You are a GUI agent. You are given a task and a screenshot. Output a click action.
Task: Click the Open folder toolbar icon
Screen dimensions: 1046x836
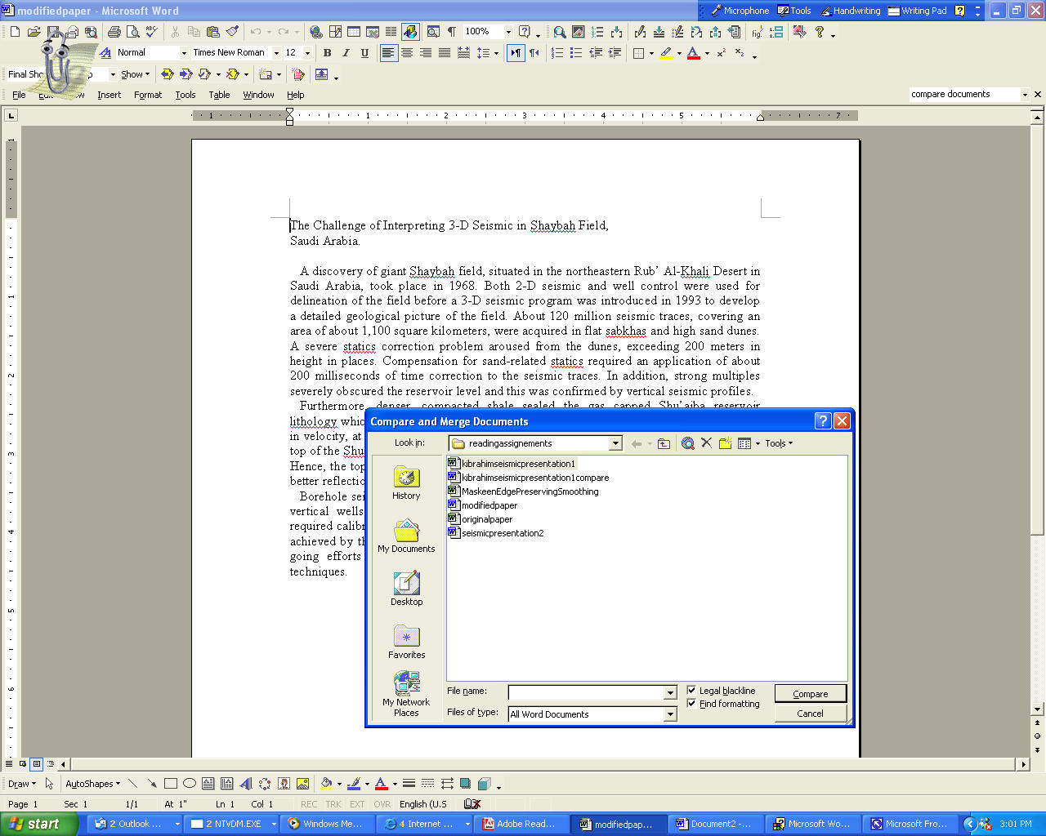click(x=34, y=32)
